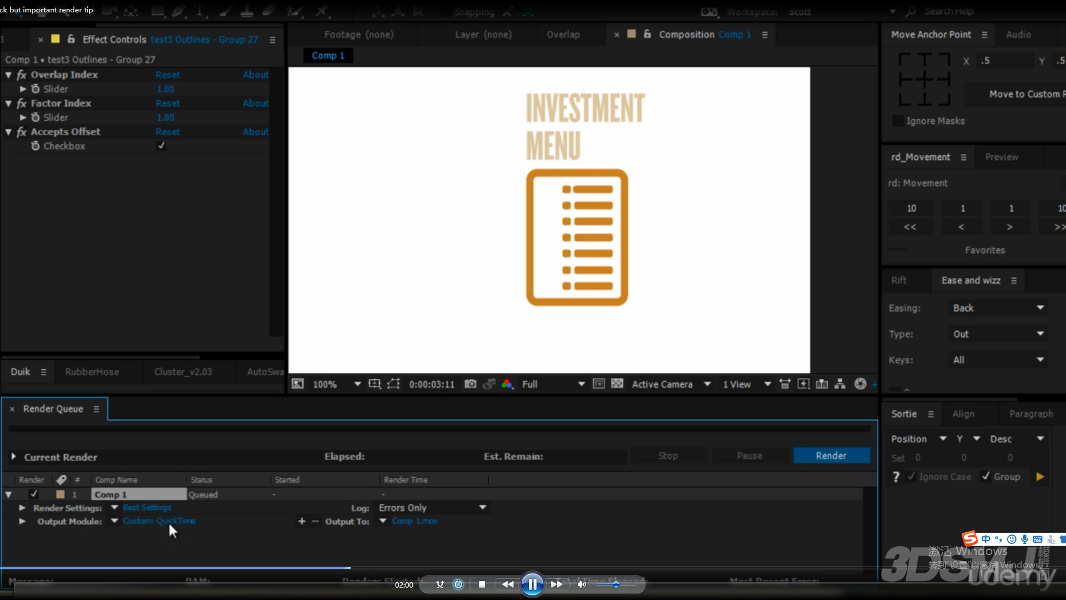This screenshot has height=600, width=1066.
Task: Toggle Ignore Masks checkbox
Action: pyautogui.click(x=898, y=121)
